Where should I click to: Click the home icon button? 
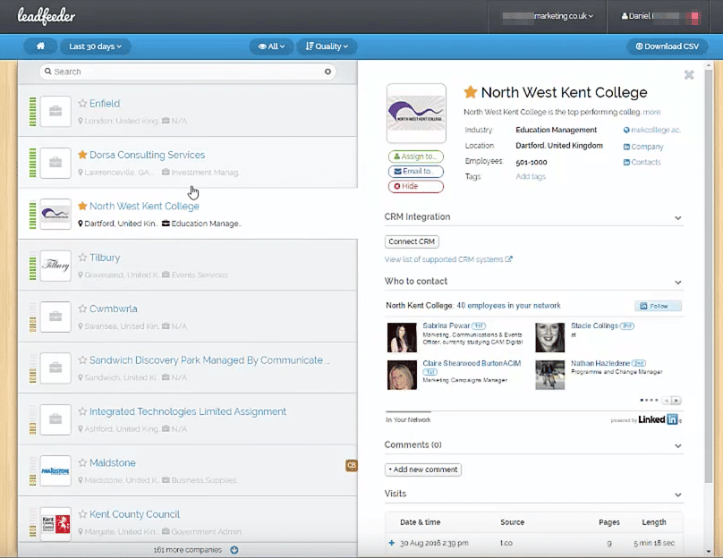click(x=40, y=46)
